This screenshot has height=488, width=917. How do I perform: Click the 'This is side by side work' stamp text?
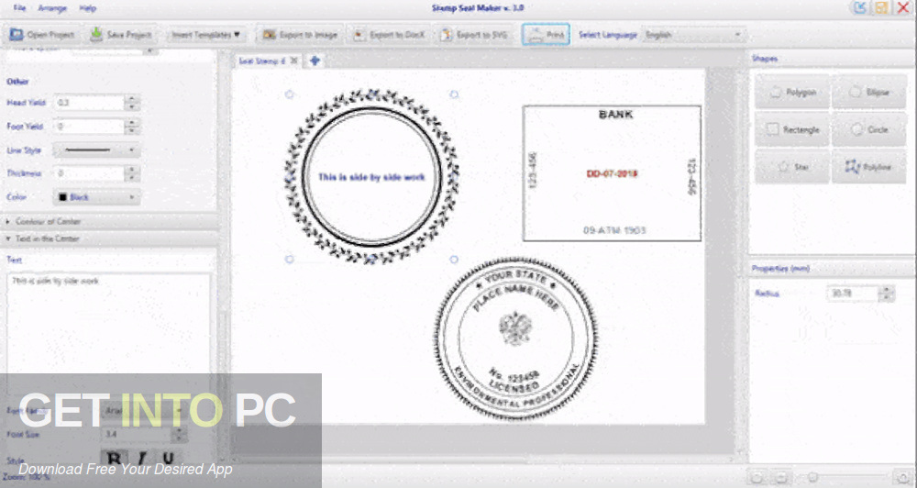tap(371, 177)
